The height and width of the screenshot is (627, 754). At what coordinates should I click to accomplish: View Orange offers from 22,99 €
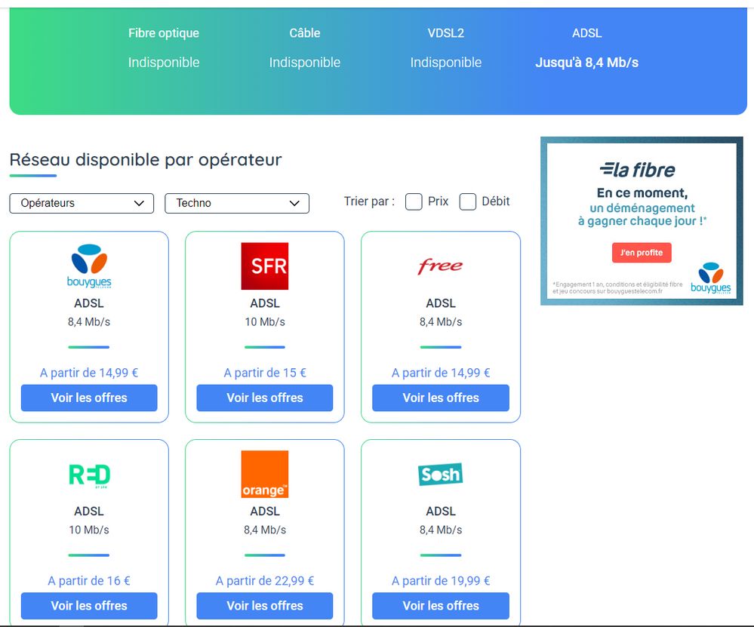[x=264, y=606]
